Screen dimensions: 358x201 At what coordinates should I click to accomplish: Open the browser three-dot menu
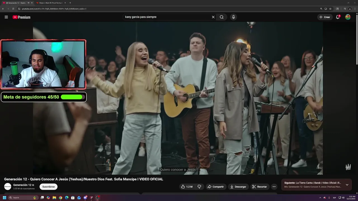coord(355,9)
